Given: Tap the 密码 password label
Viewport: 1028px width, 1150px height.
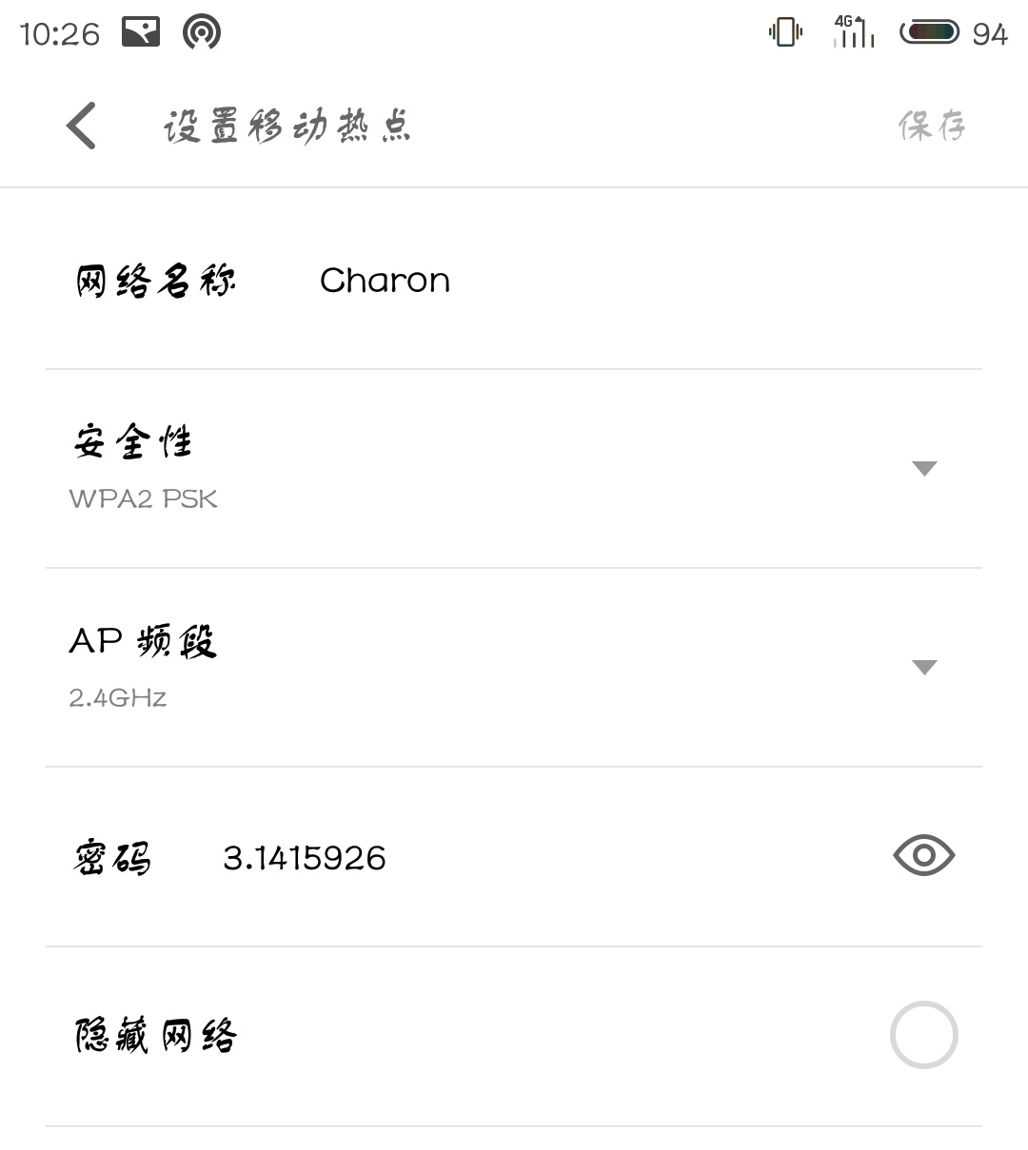Looking at the screenshot, I should click(x=112, y=858).
